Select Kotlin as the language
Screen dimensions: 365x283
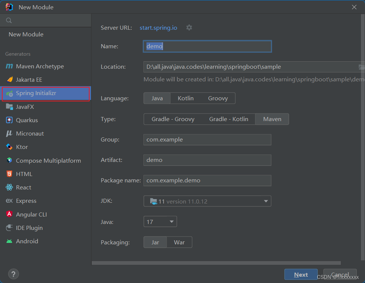pyautogui.click(x=185, y=98)
